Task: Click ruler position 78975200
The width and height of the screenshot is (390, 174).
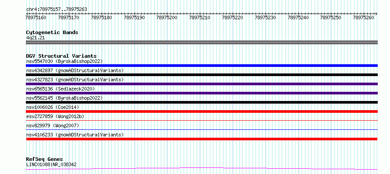Action: coord(167,17)
